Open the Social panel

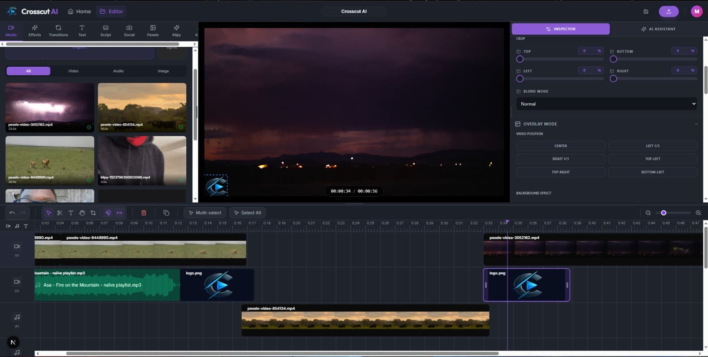(x=129, y=30)
